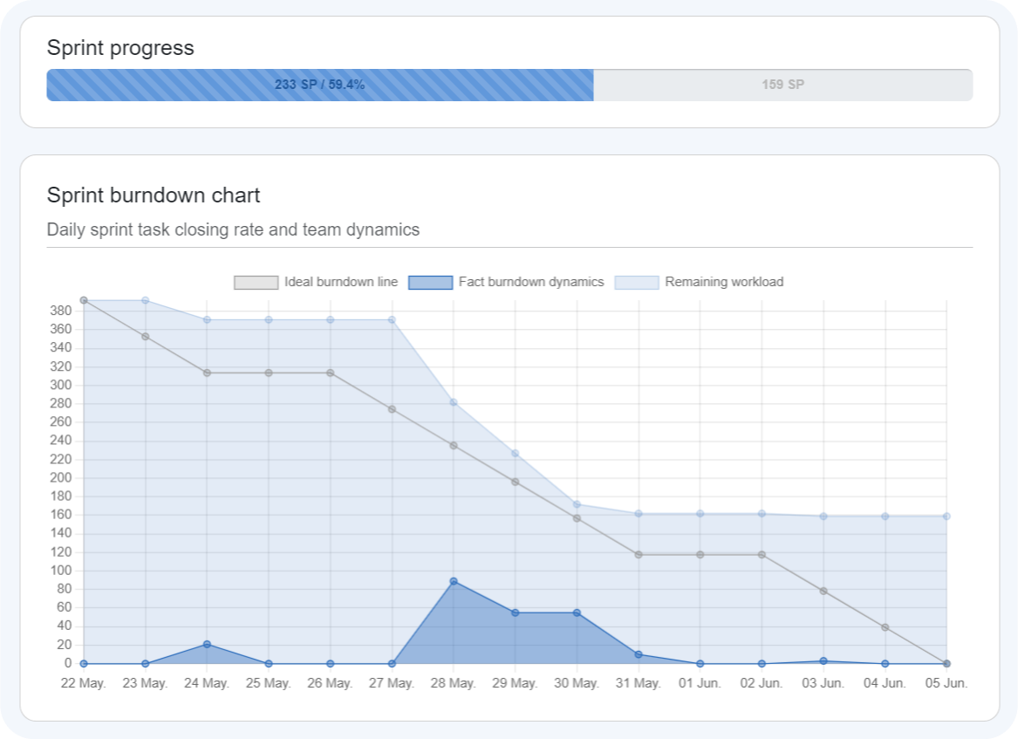Screen dimensions: 1018x739
Task: Hide the Fact burndown dynamics series via legend
Action: coord(506,282)
